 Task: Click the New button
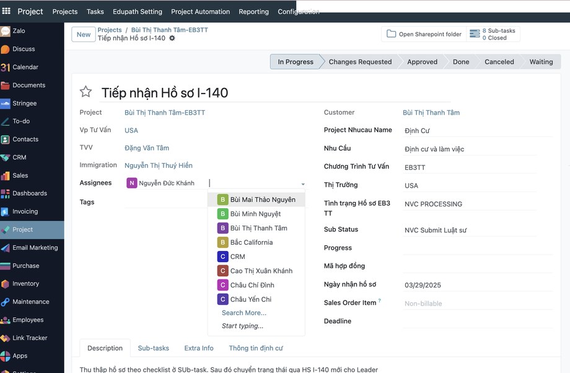[x=84, y=35]
